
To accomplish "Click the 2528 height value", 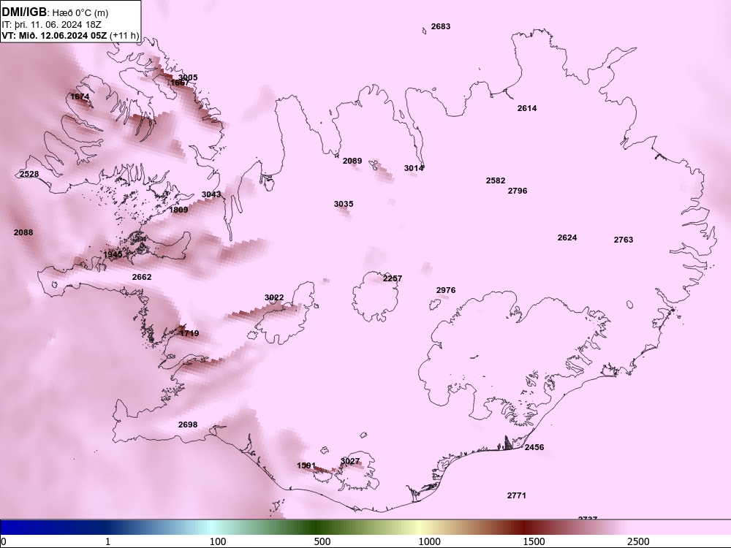I will [29, 174].
